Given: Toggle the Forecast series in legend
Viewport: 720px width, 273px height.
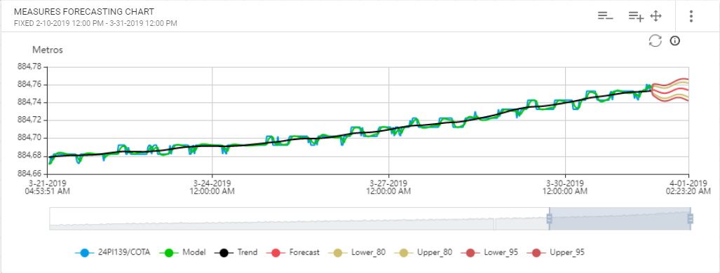Looking at the screenshot, I should (292, 253).
